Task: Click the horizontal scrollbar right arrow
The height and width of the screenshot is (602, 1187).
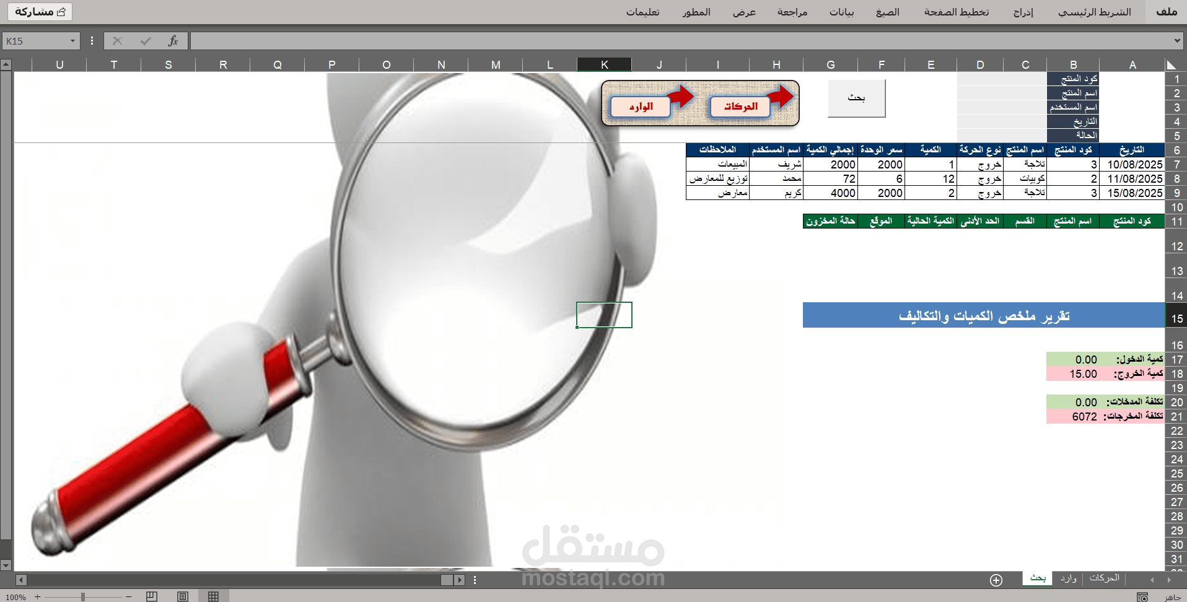Action: pyautogui.click(x=459, y=580)
